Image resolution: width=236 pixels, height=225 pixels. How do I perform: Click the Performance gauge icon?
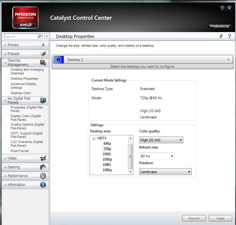click(43, 176)
